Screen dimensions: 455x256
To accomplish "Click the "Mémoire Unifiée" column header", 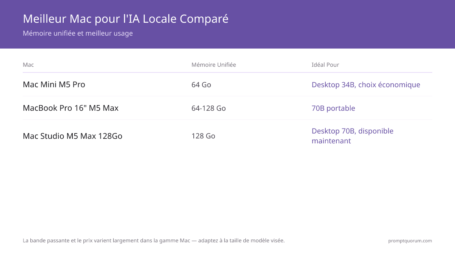I will point(214,65).
